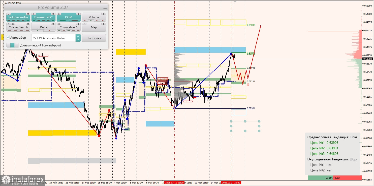Click the 0.65080 price scale label
The height and width of the screenshot is (186, 374).
click(x=367, y=6)
